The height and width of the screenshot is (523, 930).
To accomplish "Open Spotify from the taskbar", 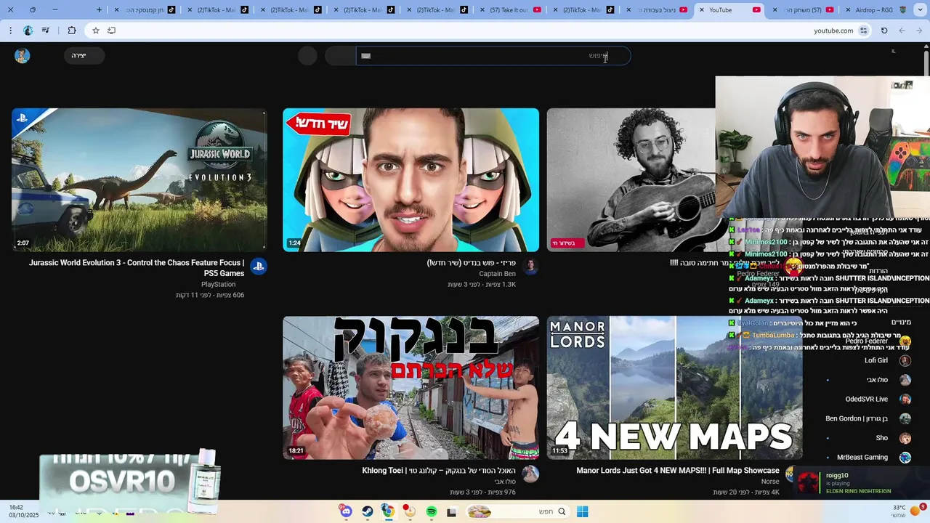I will pos(432,512).
